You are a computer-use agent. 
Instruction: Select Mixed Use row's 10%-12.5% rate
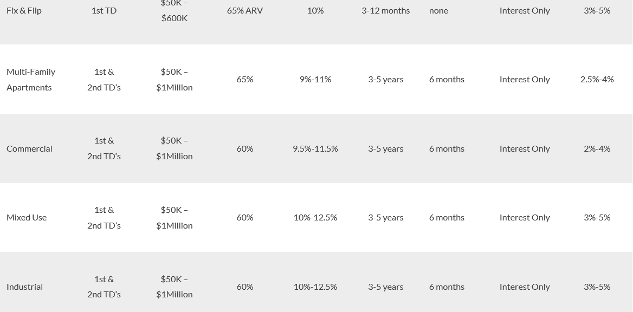click(x=315, y=218)
